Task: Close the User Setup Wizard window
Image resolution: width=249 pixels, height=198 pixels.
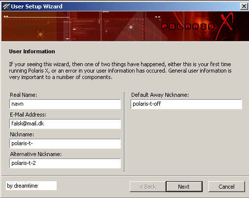Action: [x=244, y=6]
